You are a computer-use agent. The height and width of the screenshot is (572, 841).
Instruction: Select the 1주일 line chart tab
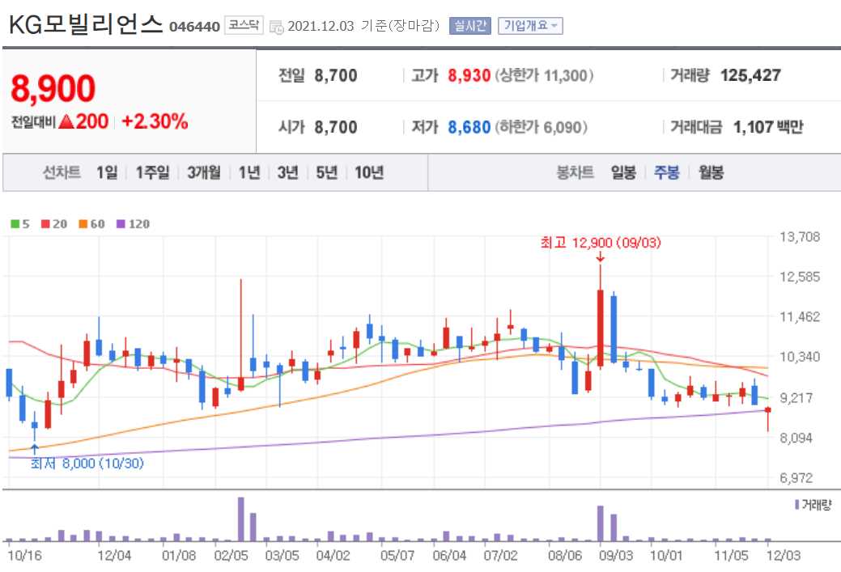pos(152,172)
